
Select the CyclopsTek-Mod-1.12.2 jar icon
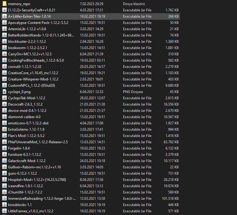4,98
